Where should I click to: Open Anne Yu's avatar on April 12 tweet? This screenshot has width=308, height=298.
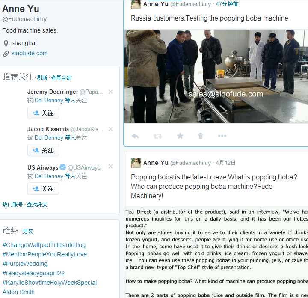(x=136, y=163)
